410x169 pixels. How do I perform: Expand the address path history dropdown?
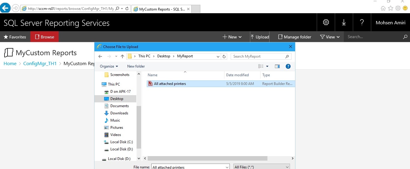[x=218, y=56]
